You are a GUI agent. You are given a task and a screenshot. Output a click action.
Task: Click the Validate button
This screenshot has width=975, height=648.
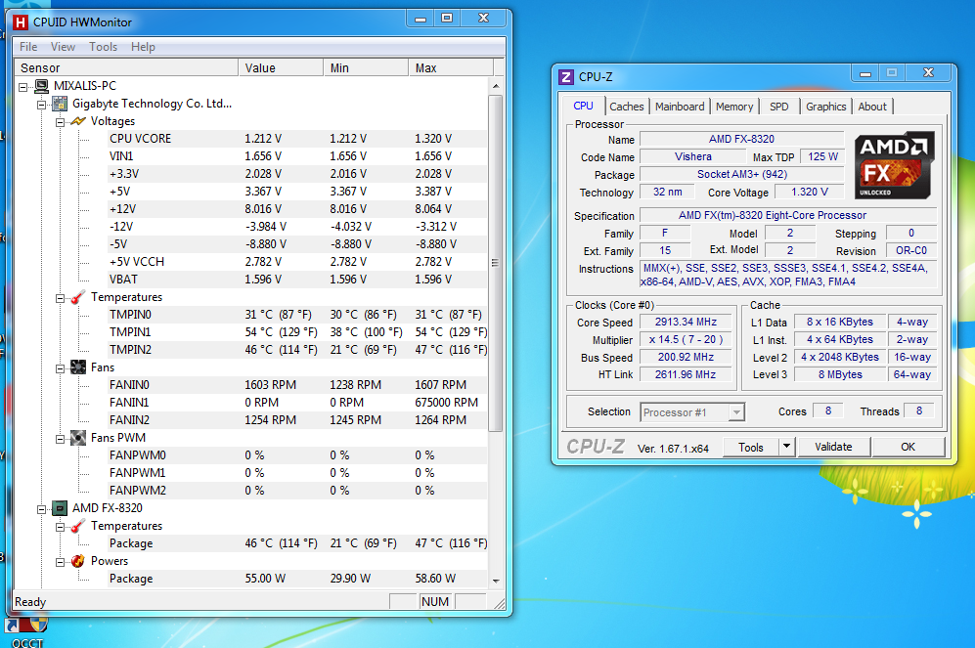tap(833, 447)
